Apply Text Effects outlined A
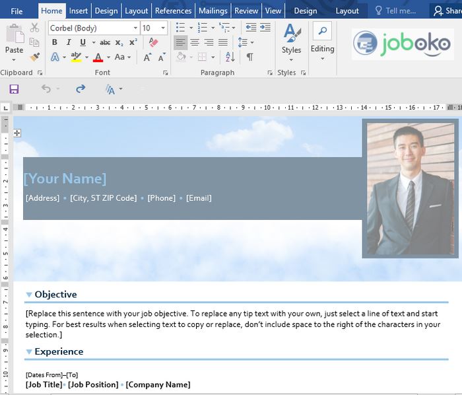 point(55,57)
